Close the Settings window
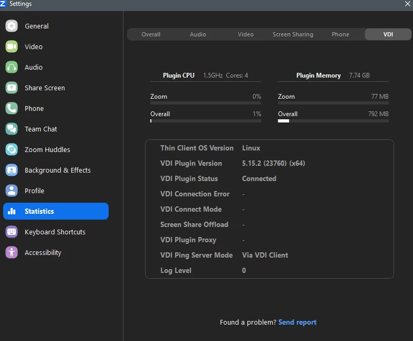Viewport: 413px width, 341px height. tap(408, 4)
